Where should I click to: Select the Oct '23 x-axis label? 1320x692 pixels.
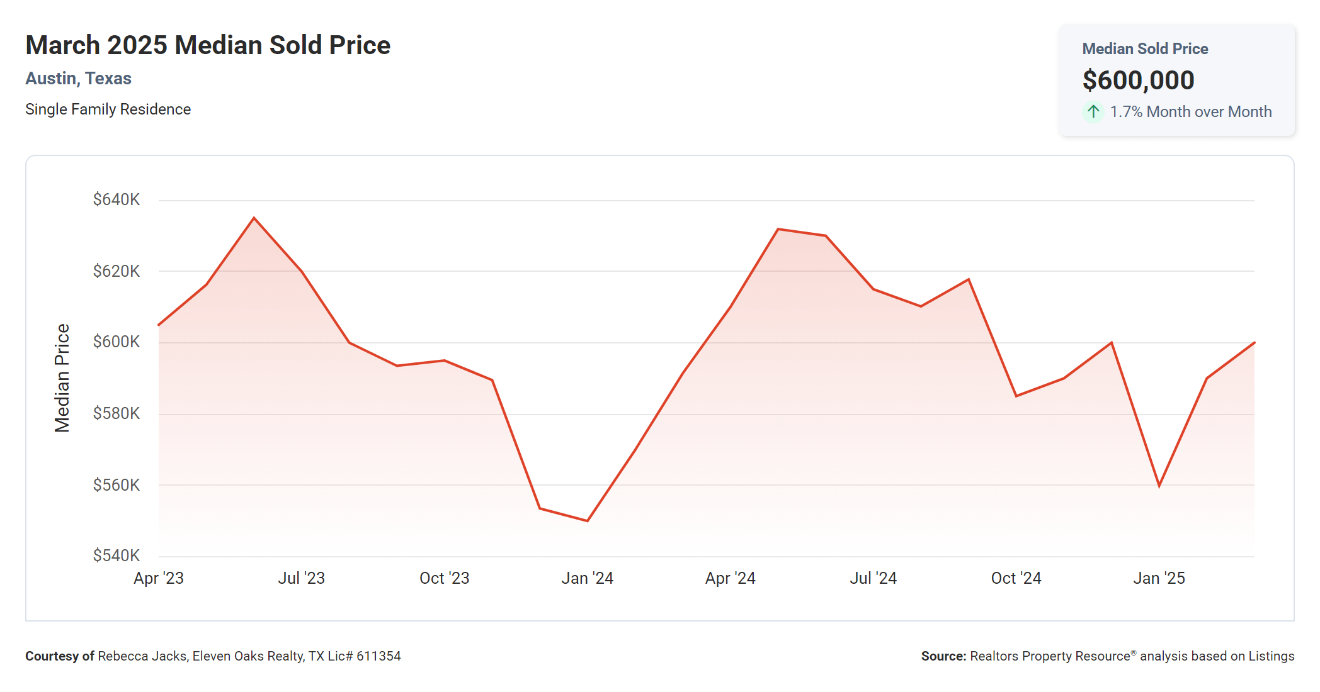point(445,578)
